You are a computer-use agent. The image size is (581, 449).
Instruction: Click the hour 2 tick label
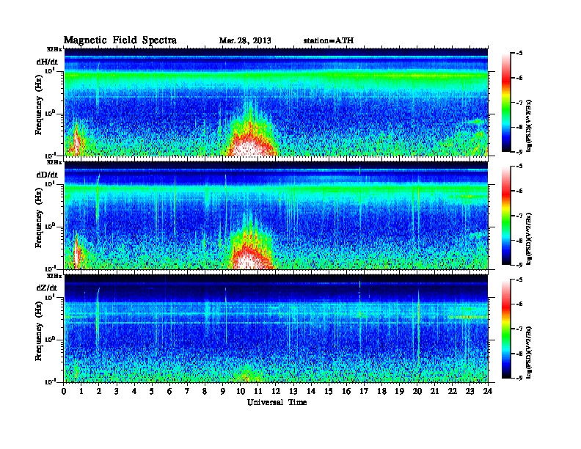tap(99, 391)
